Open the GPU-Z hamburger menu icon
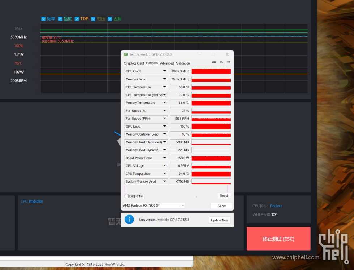Image resolution: width=354 pixels, height=270 pixels. [x=229, y=62]
